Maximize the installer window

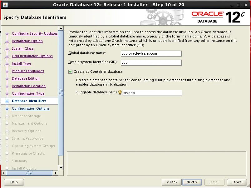click(x=239, y=5)
